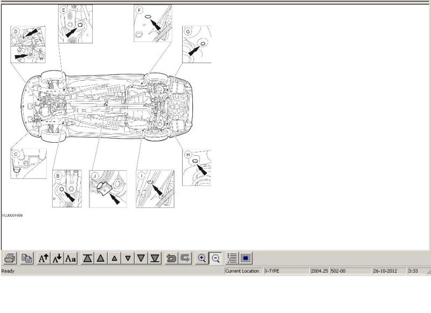The width and height of the screenshot is (431, 313).
Task: Click the Back arrow icon
Action: (171, 259)
